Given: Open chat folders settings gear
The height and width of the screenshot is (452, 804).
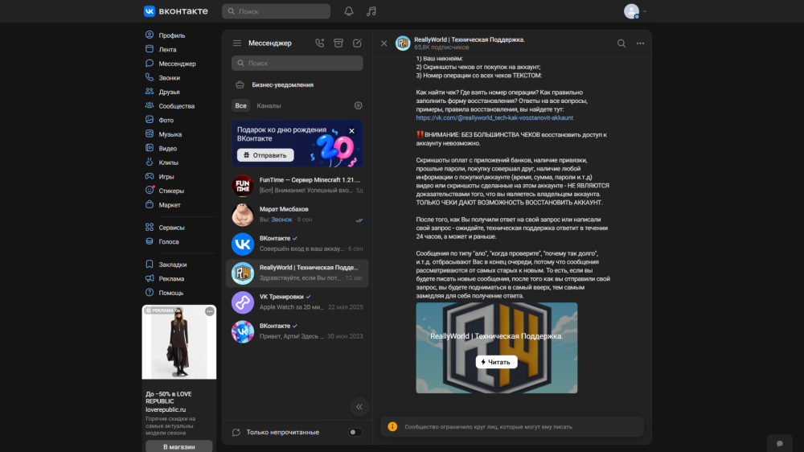Looking at the screenshot, I should (x=359, y=105).
